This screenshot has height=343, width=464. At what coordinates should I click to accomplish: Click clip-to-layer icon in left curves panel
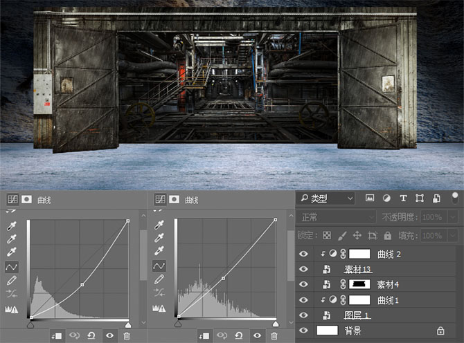coord(55,335)
